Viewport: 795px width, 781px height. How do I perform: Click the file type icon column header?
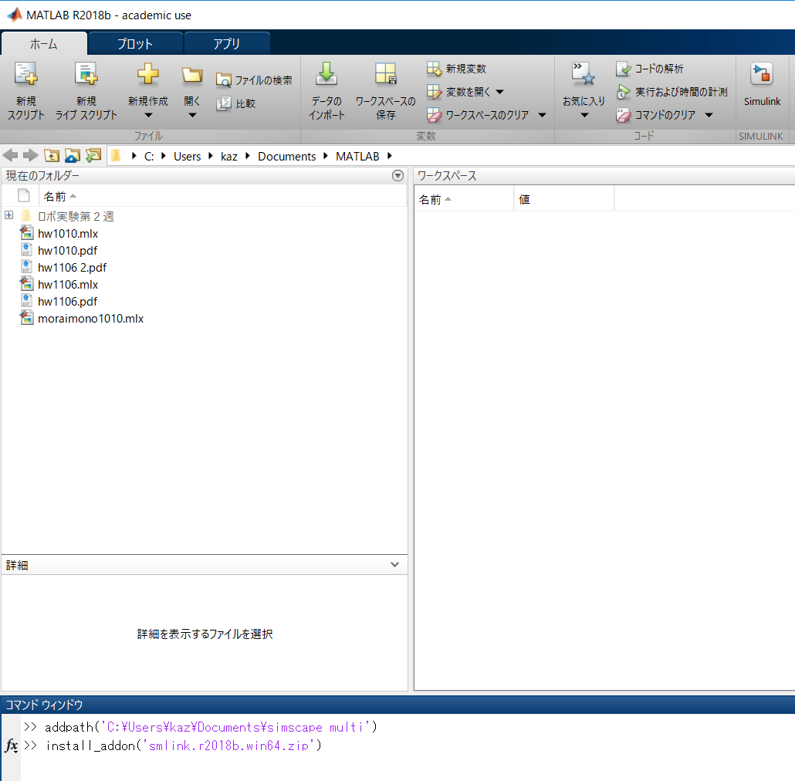(23, 195)
